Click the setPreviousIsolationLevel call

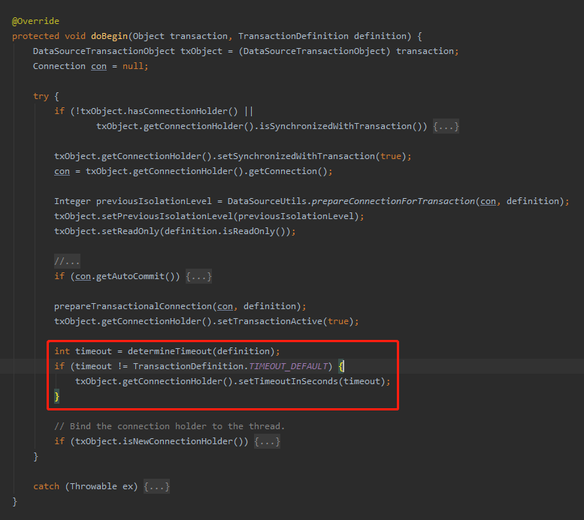(167, 217)
